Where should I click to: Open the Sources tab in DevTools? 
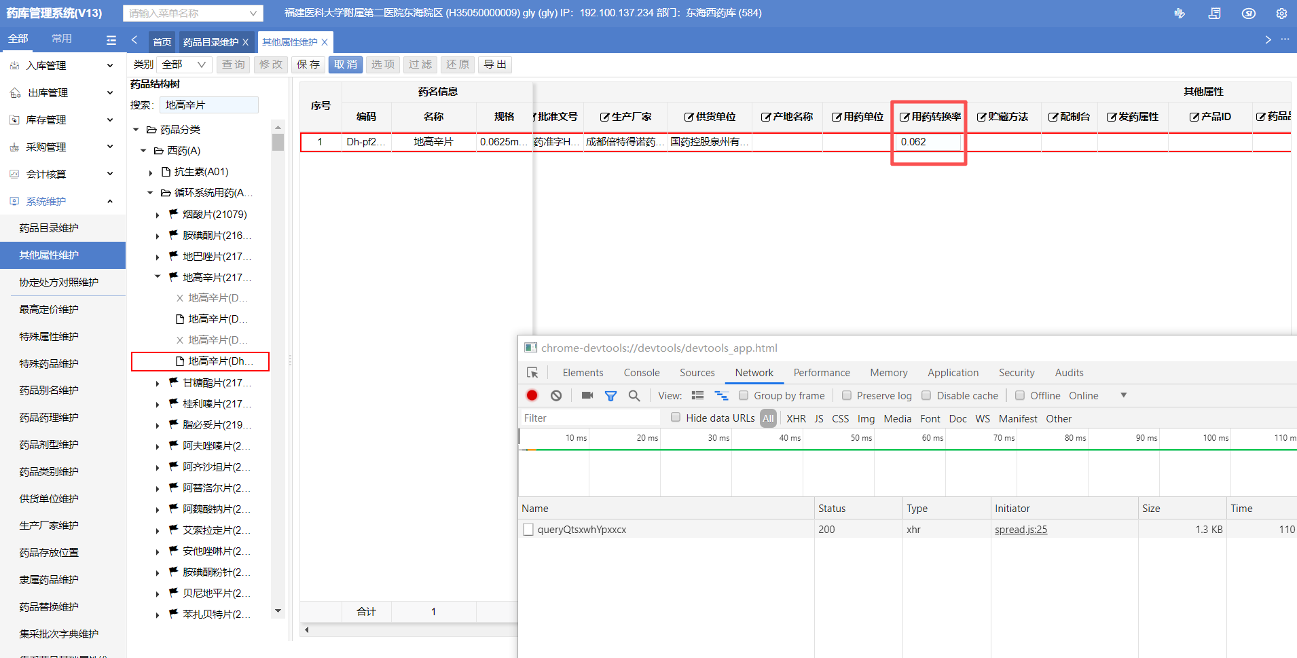coord(697,373)
